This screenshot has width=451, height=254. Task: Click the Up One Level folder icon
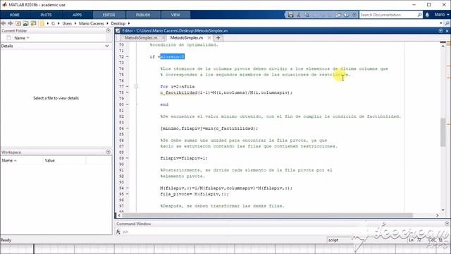tap(18, 23)
